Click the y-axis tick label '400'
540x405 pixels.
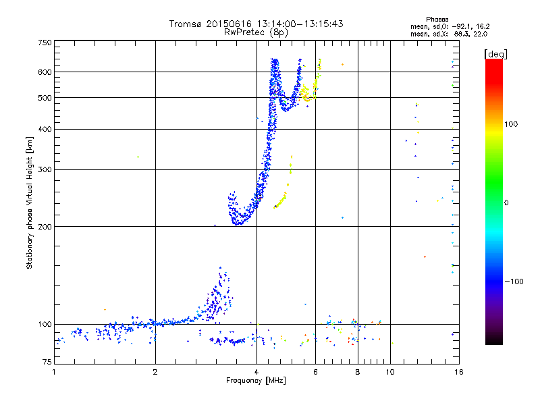[x=45, y=129]
